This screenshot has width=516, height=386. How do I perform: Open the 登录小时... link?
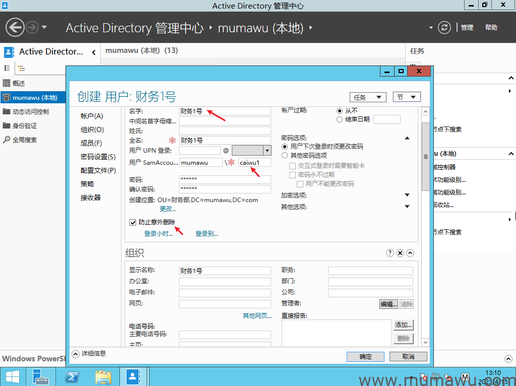point(159,234)
